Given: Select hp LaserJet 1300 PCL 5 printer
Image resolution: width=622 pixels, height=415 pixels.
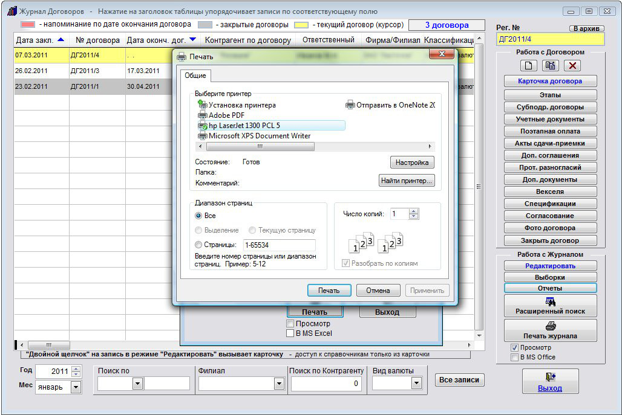Looking at the screenshot, I should pyautogui.click(x=244, y=126).
